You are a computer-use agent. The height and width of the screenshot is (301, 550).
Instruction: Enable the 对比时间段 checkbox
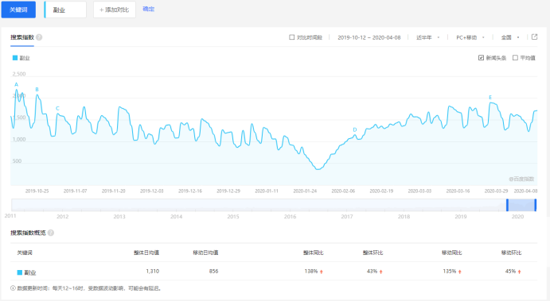291,37
